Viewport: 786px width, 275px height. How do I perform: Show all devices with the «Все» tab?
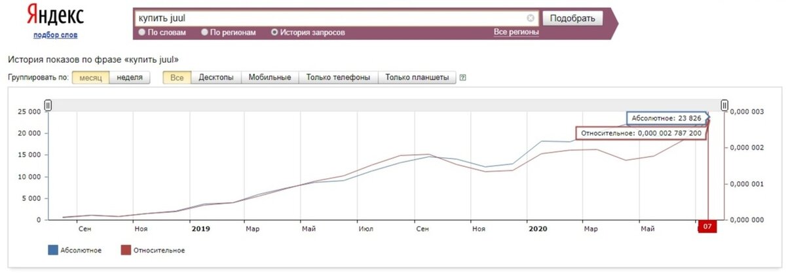(177, 78)
